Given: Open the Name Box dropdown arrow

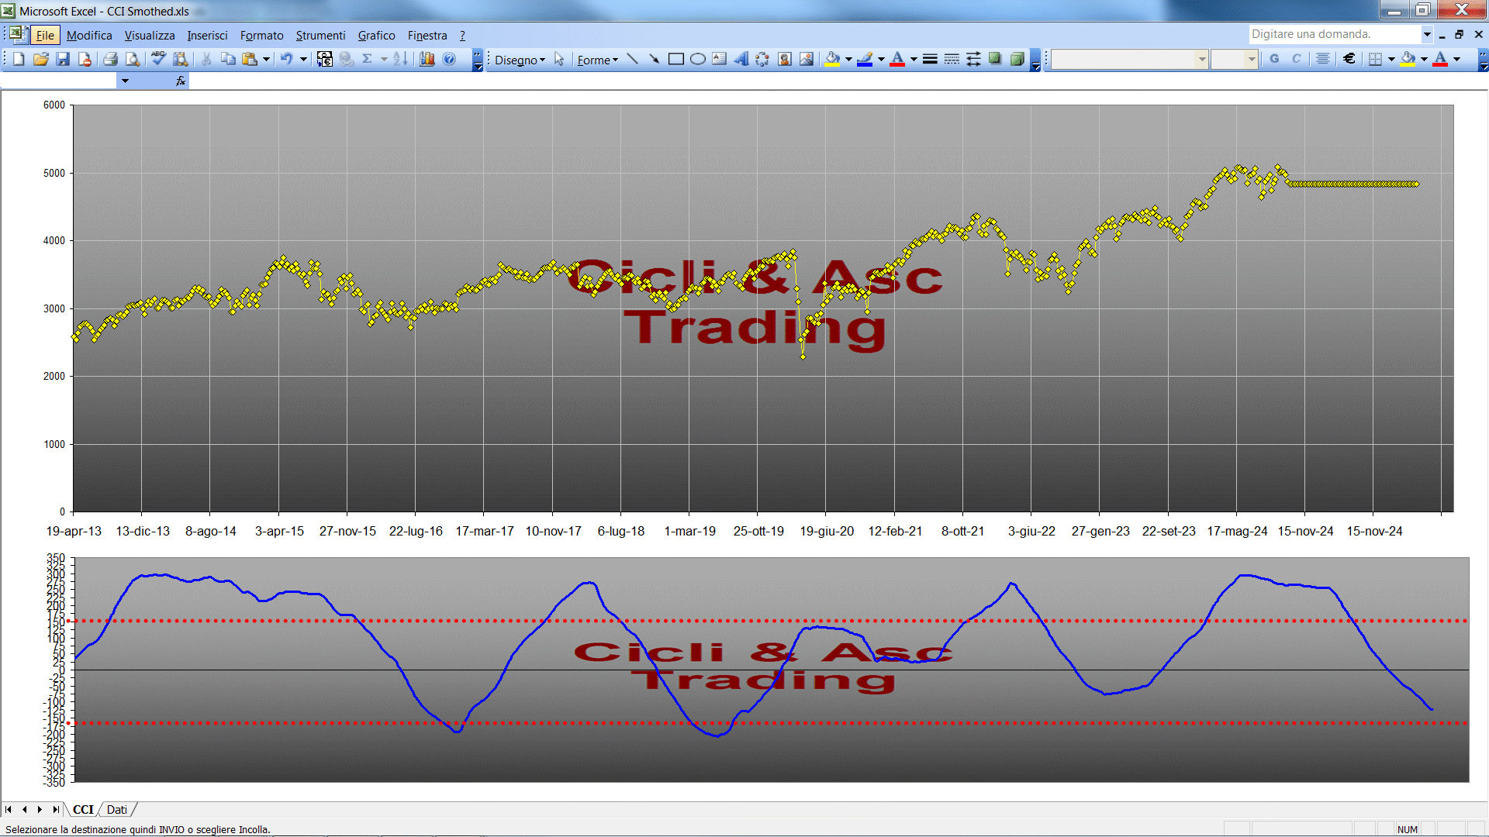Looking at the screenshot, I should (125, 81).
